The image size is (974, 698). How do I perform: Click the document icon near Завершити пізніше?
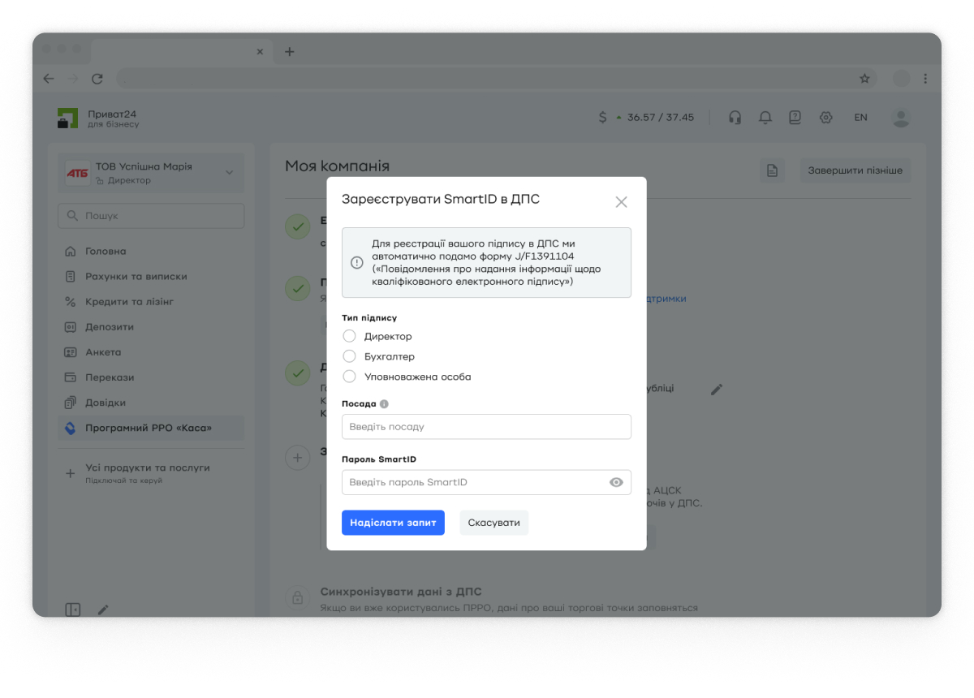tap(772, 170)
